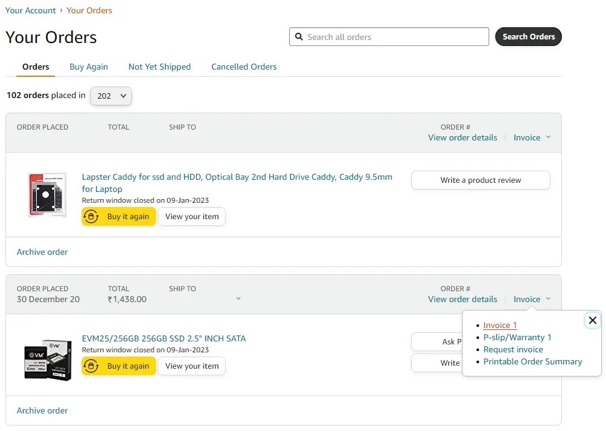Screen dimensions: 606x431
Task: Select the lock icon on first Buy it again button
Action: 91,217
